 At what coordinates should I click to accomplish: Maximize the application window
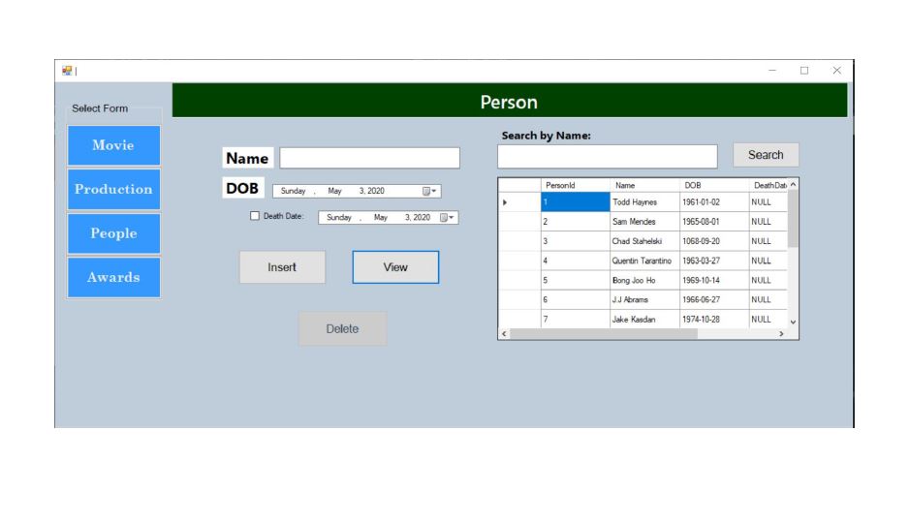pyautogui.click(x=804, y=71)
